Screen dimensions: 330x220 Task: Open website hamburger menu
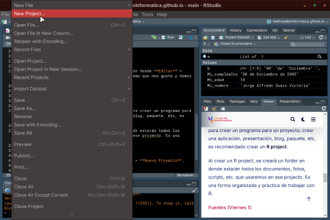(313, 119)
